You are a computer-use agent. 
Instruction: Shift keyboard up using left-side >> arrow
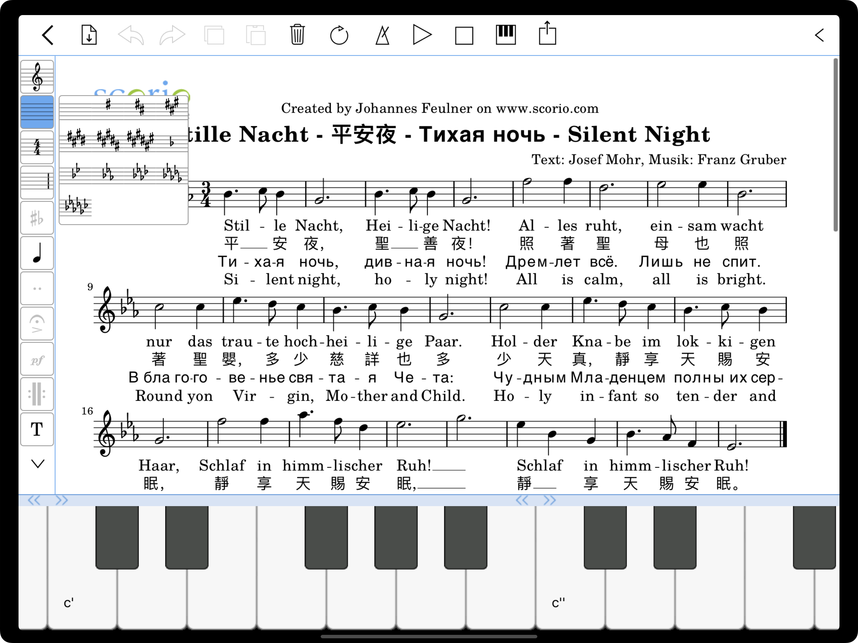[x=62, y=500]
